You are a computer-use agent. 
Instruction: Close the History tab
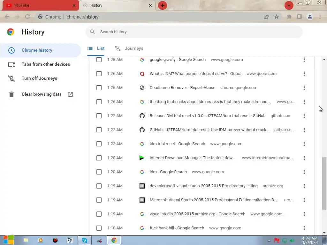coord(150,5)
